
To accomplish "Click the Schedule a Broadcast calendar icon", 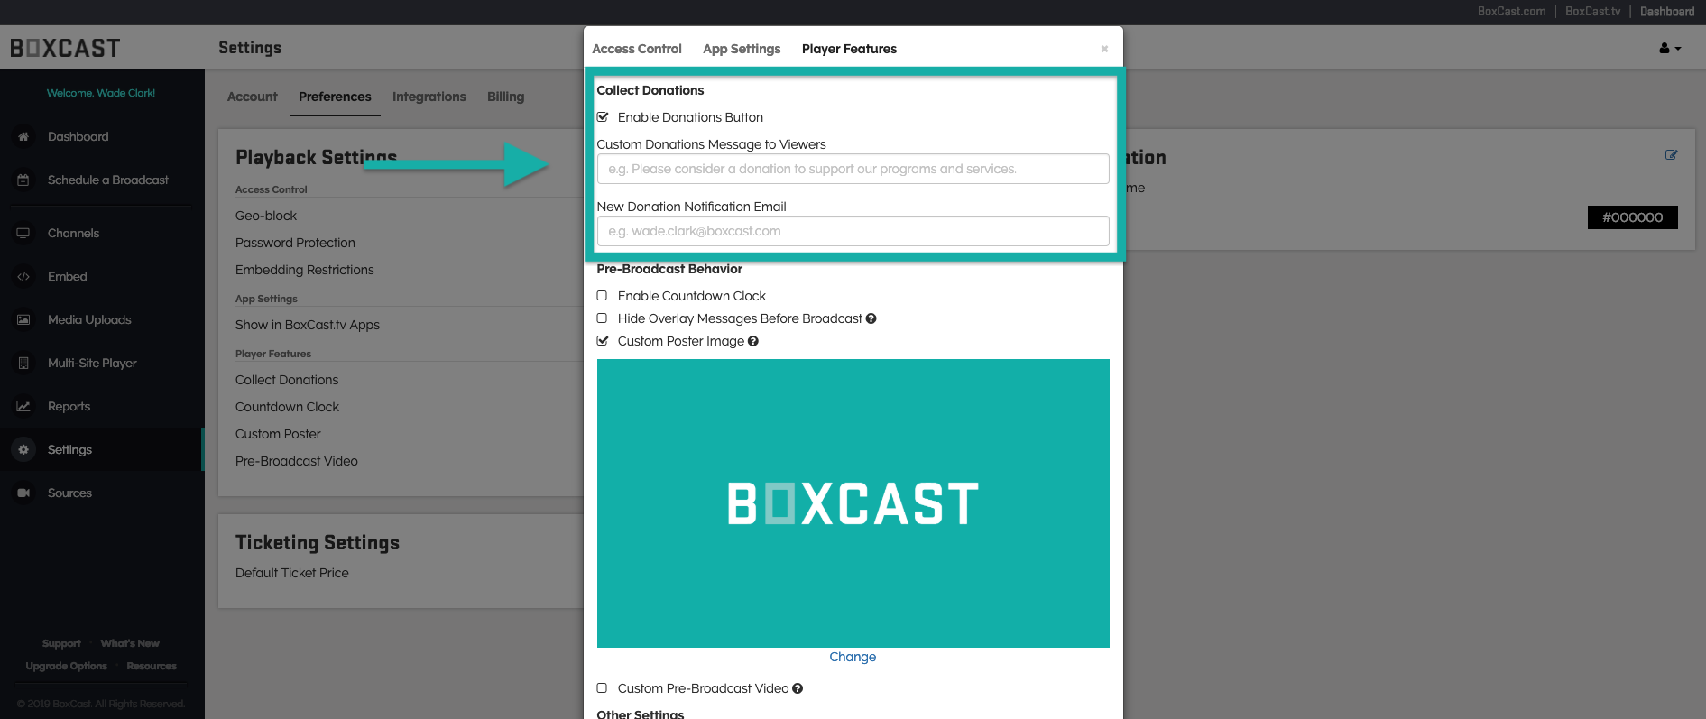I will click(23, 180).
